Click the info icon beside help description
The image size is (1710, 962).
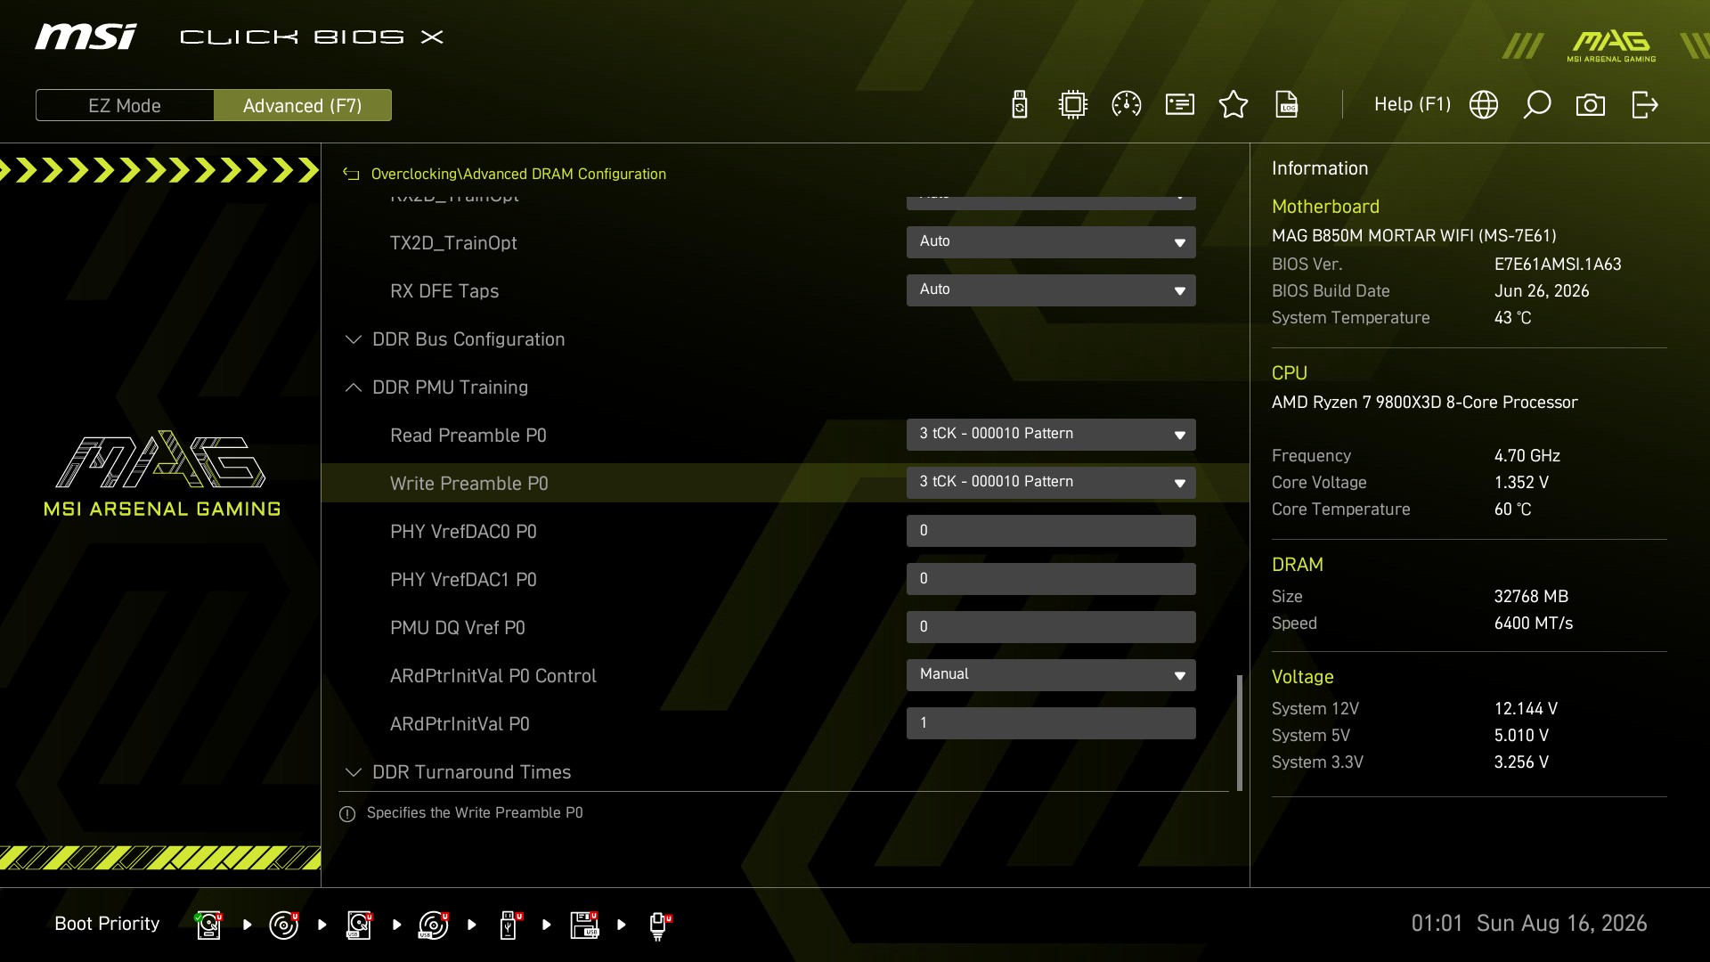click(347, 814)
